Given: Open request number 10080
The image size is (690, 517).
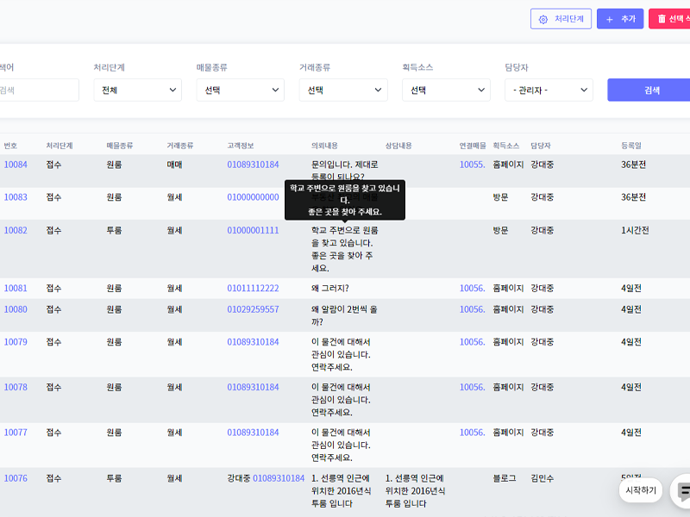Looking at the screenshot, I should [16, 309].
